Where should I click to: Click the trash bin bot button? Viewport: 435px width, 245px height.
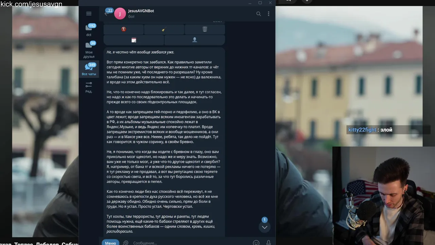tap(205, 30)
